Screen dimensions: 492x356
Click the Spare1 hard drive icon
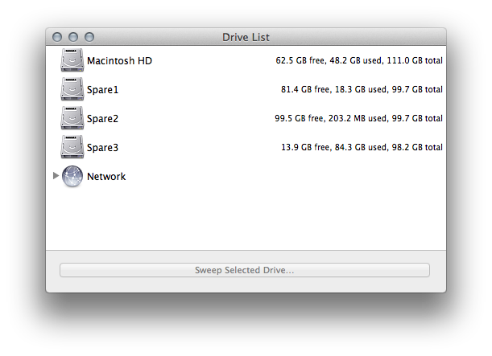pos(72,90)
